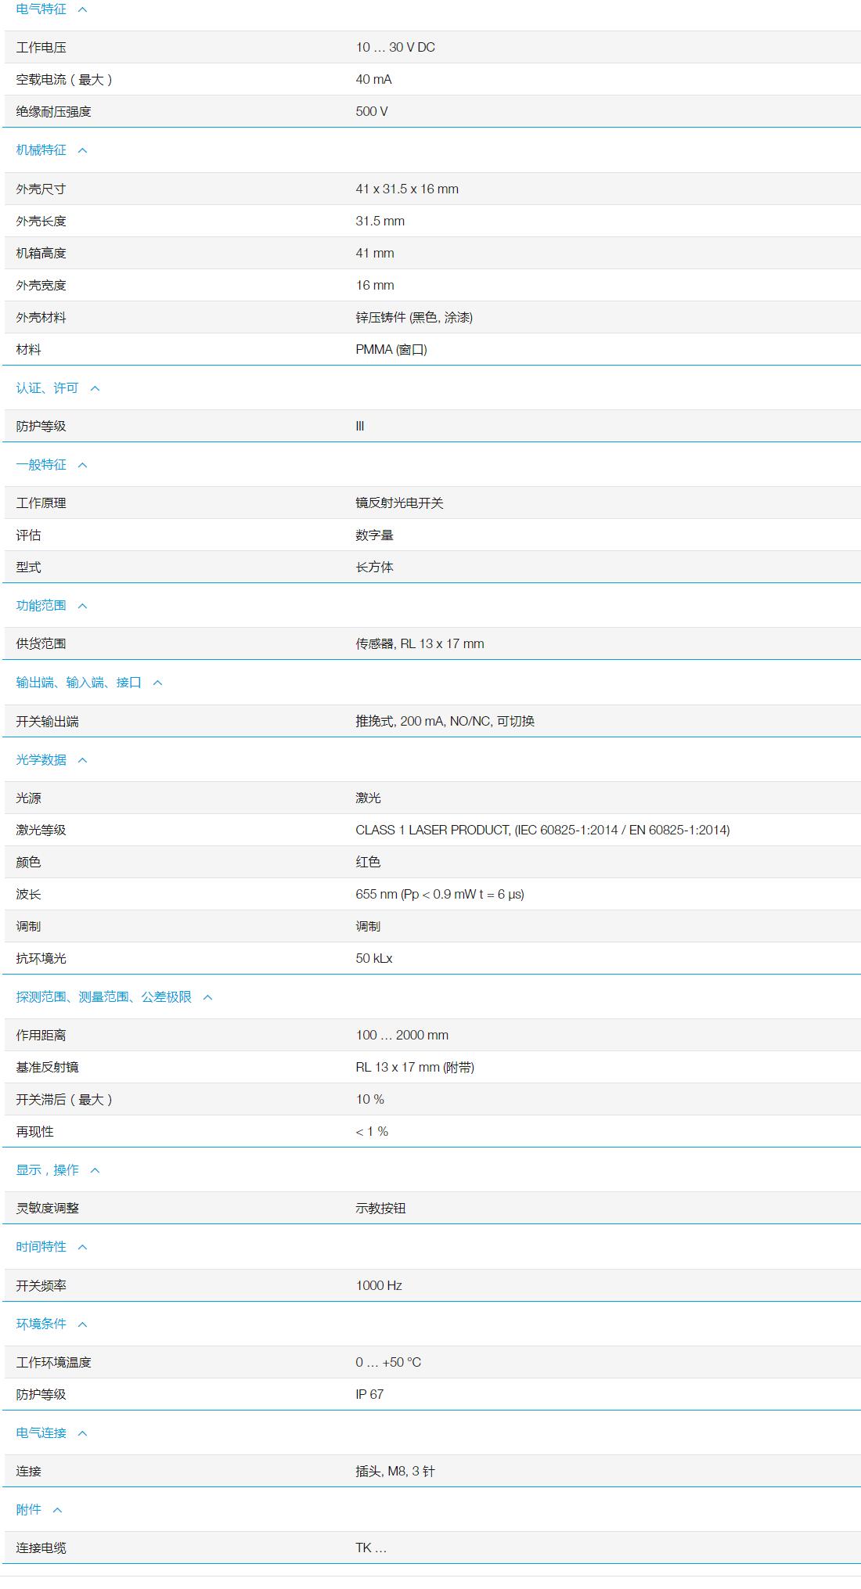861x1589 pixels.
Task: Select the 推挽式, 200 mA switching output value
Action: pos(445,722)
